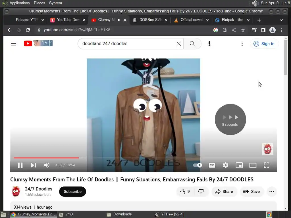Open the Google icon in toolbar
This screenshot has height=218, width=291.
click(x=216, y=30)
